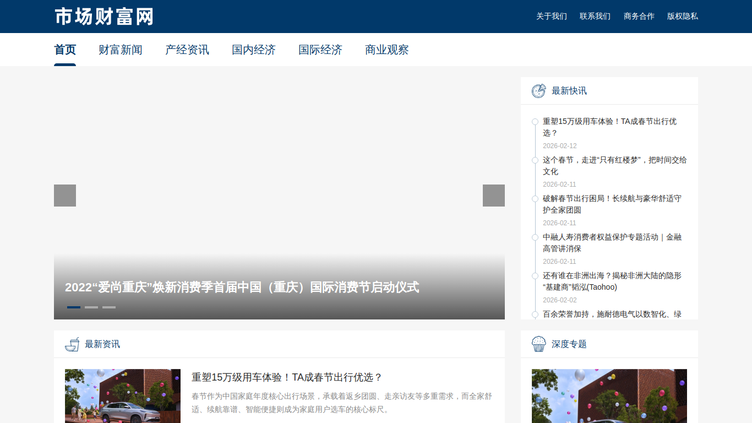Open article thumbnail in 最新资讯 list
The height and width of the screenshot is (423, 752).
pyautogui.click(x=123, y=396)
